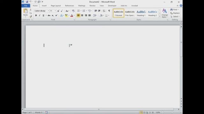Toggle Show/Hide paragraph marks
The width and height of the screenshot is (204, 114).
(109, 11)
